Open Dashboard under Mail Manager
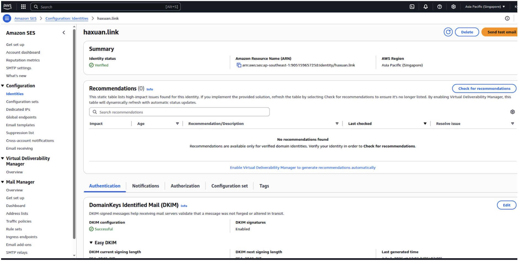Viewport: 519px width, 261px height. pos(16,206)
